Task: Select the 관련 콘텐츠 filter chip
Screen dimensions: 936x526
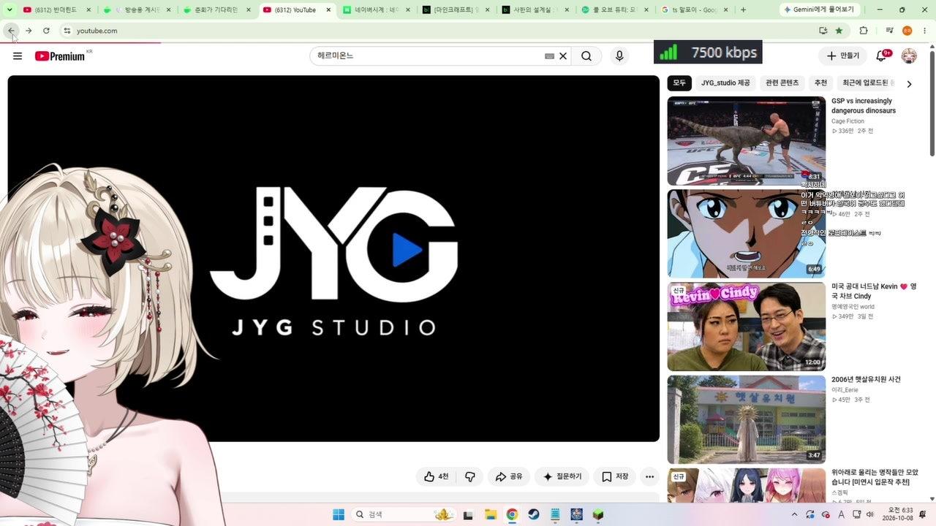Action: (782, 83)
